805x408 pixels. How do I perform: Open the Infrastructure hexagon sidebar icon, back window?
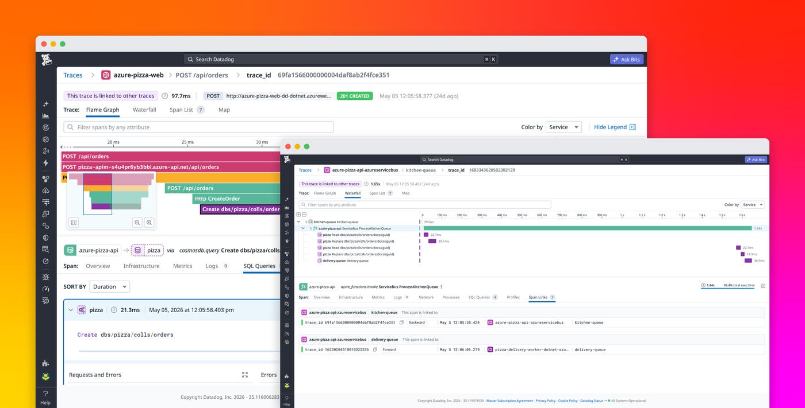tap(45, 139)
